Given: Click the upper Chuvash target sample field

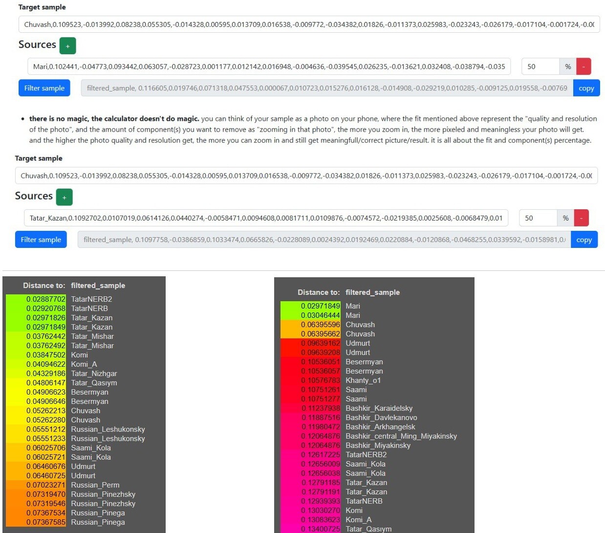Looking at the screenshot, I should coord(308,24).
